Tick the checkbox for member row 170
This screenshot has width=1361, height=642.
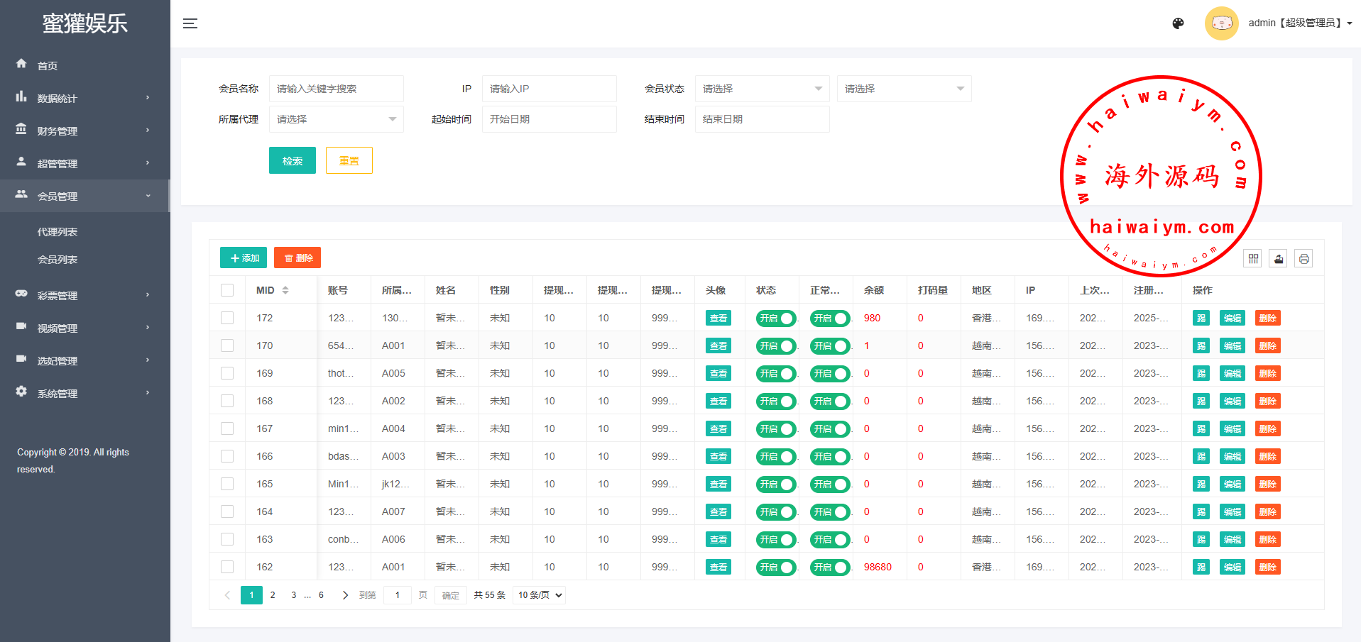click(227, 345)
